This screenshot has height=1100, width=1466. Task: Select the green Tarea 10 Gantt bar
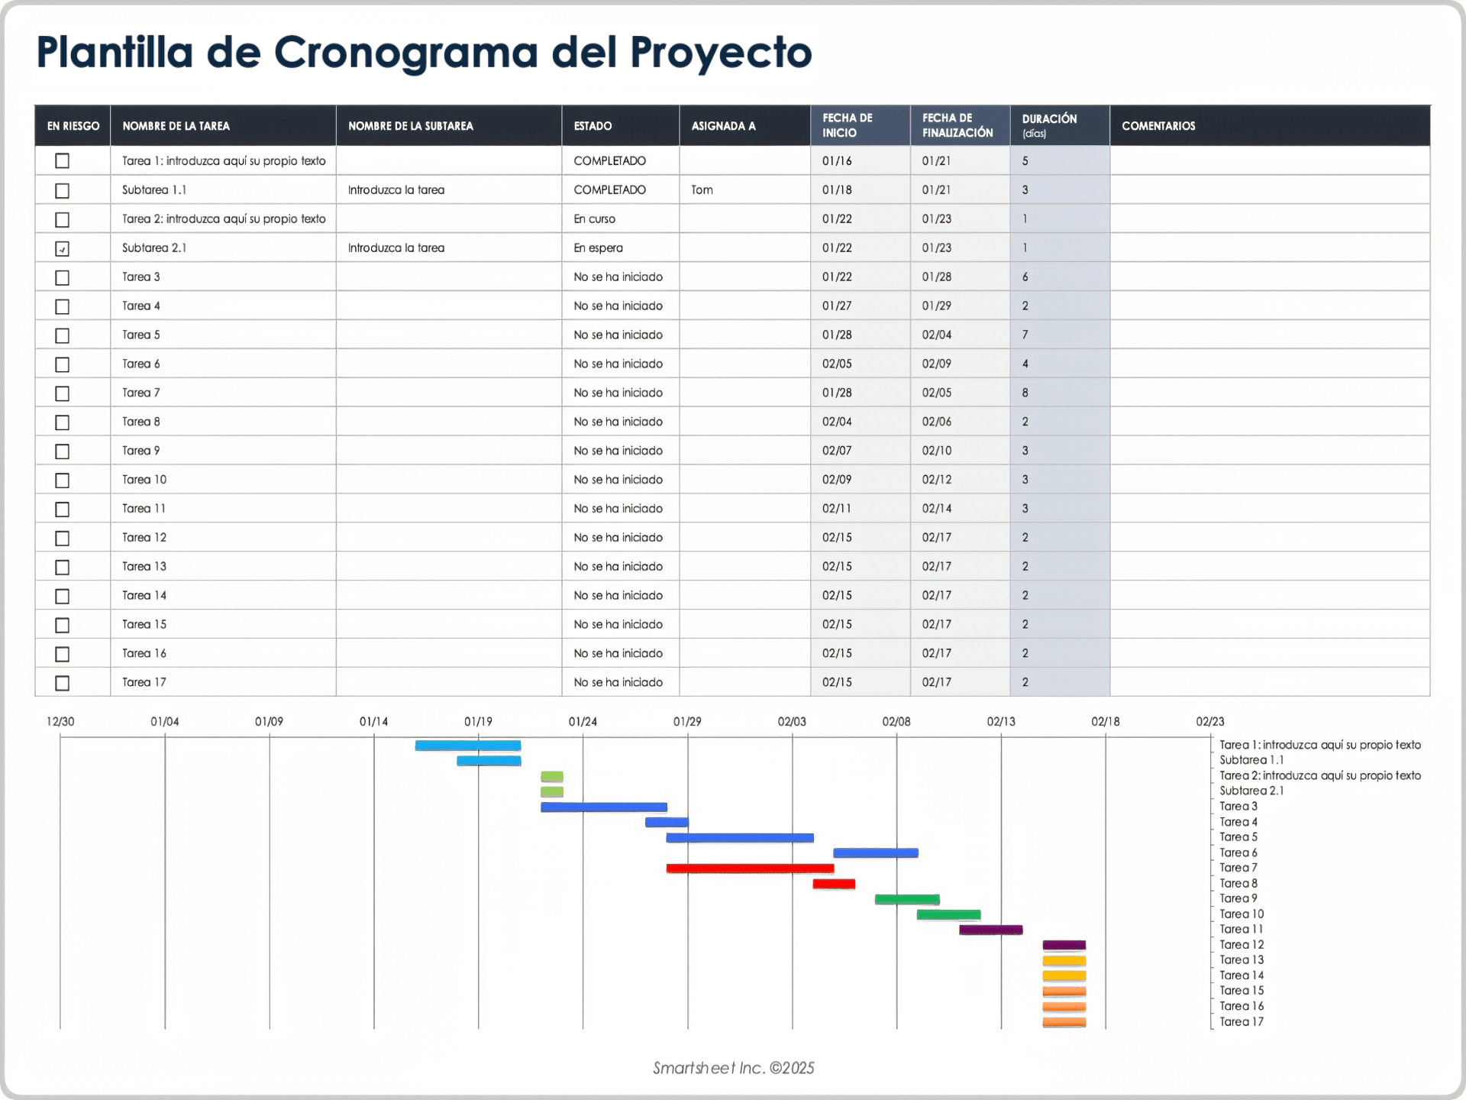[x=948, y=914]
